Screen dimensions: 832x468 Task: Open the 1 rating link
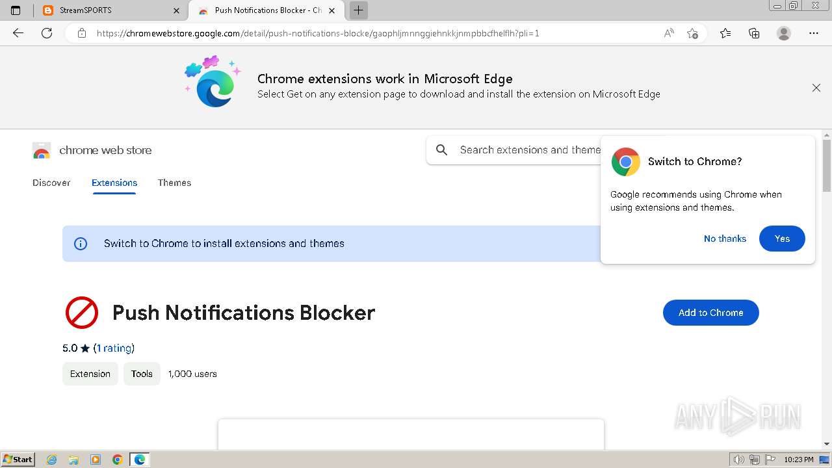[114, 348]
